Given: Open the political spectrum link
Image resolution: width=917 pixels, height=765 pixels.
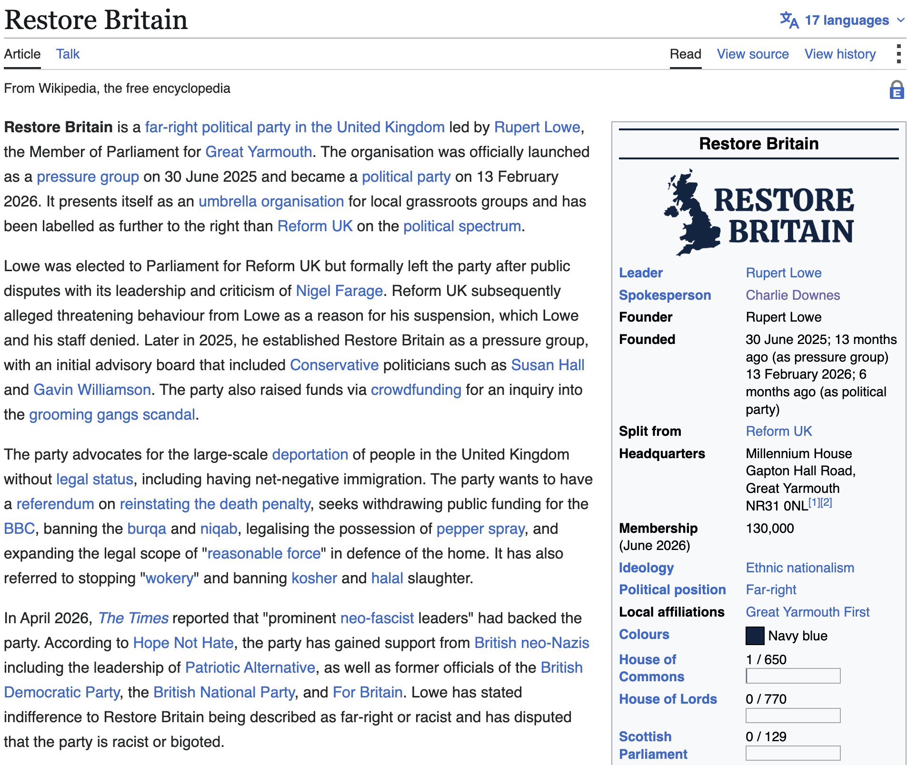Looking at the screenshot, I should tap(462, 226).
